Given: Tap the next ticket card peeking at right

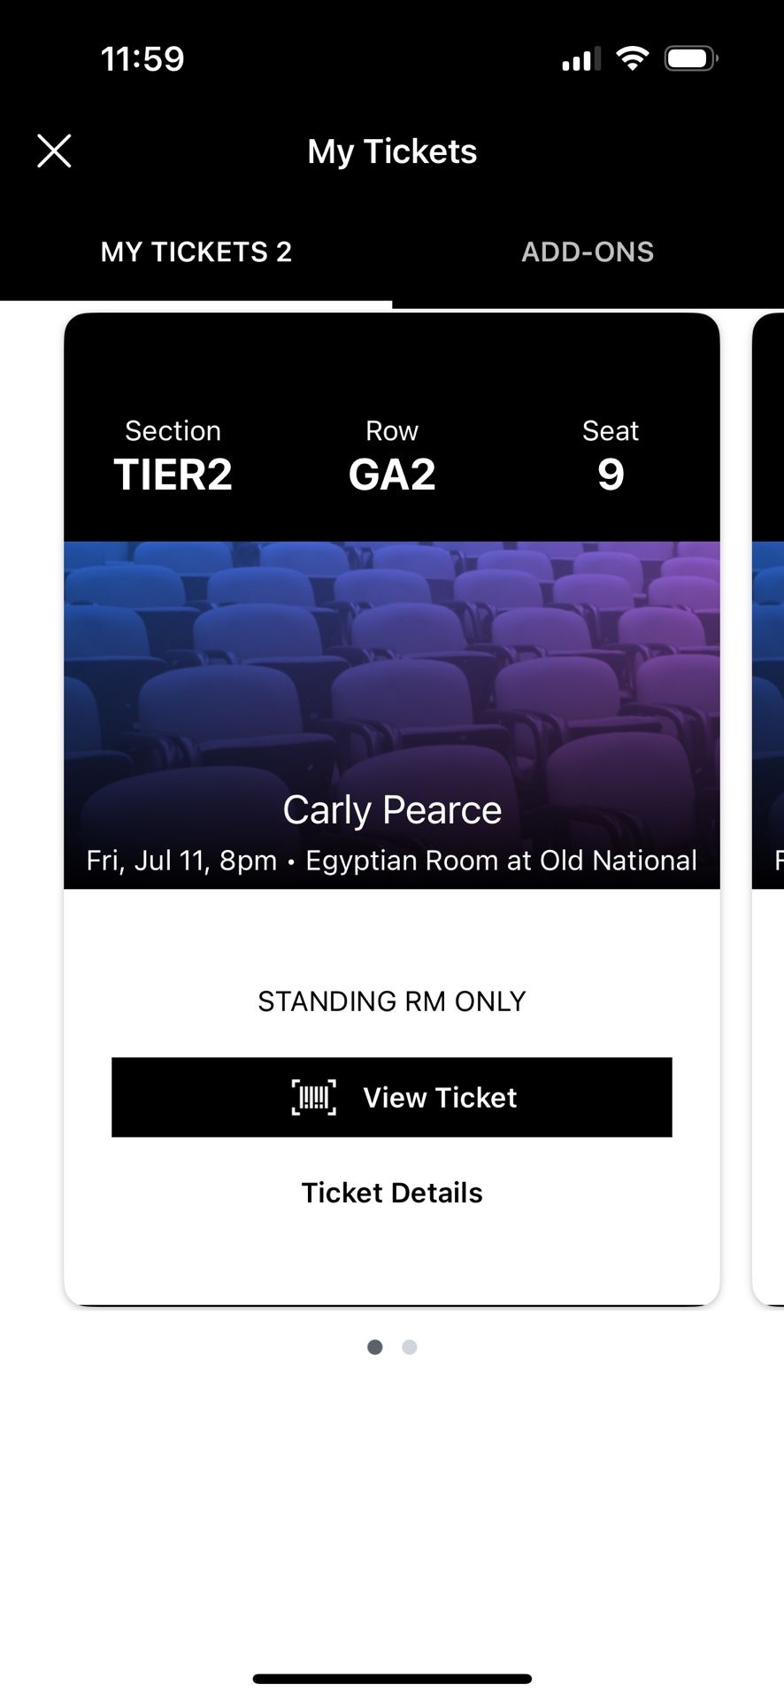Looking at the screenshot, I should (x=768, y=797).
